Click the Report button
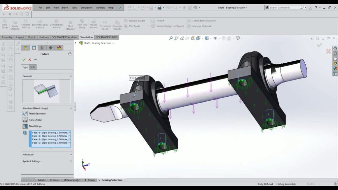Image resolution: width=338 pixels, height=190 pixels. click(158, 21)
